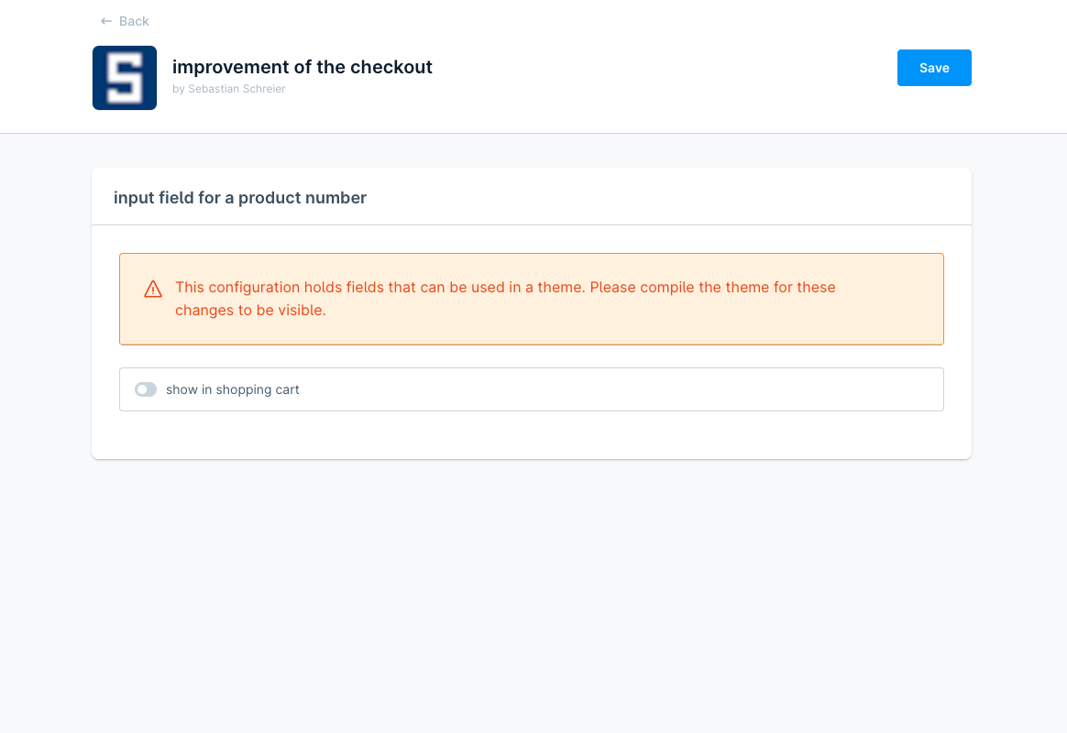The height and width of the screenshot is (733, 1067).
Task: Click the blue S plugin logo
Action: click(x=125, y=78)
